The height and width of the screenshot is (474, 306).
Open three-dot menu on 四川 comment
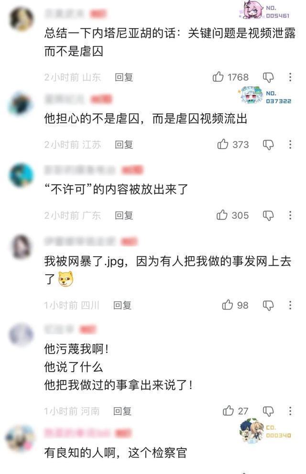(290, 305)
